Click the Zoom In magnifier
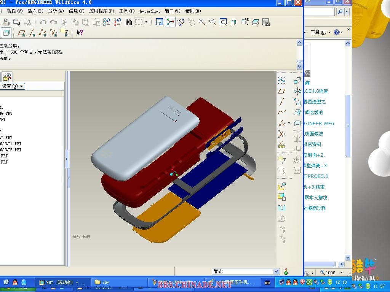This screenshot has height=292, width=390. [202, 22]
